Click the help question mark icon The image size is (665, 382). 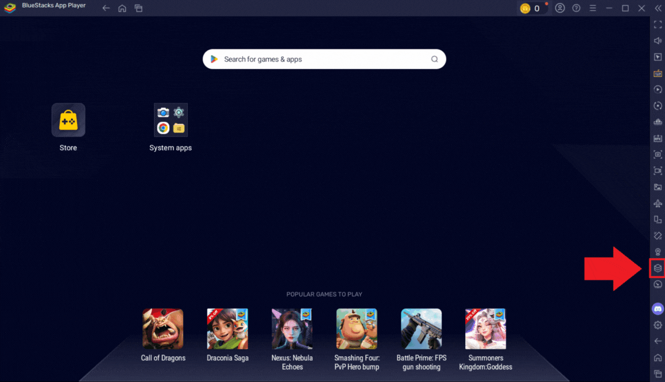[x=576, y=8]
